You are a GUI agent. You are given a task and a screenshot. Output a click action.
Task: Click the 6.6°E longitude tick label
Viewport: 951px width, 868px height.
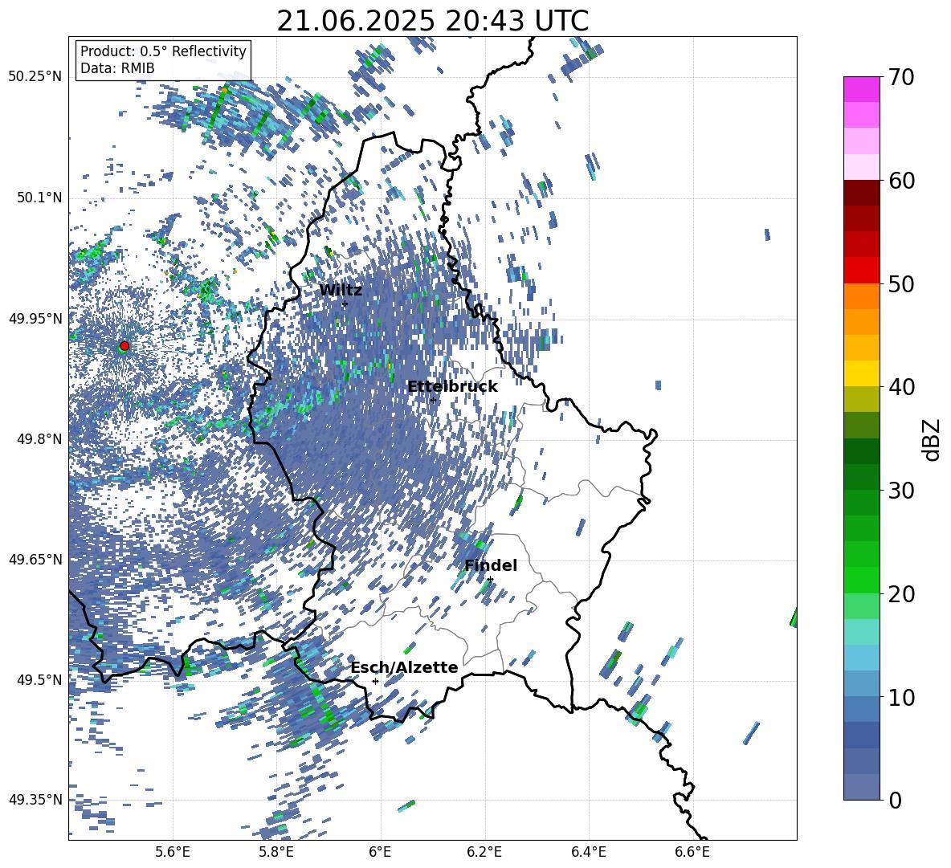692,852
